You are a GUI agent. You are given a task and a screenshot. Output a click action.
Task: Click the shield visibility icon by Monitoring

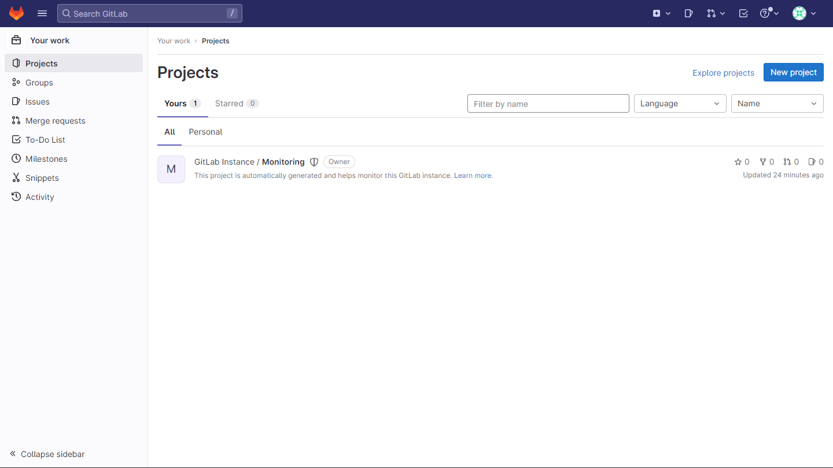314,162
